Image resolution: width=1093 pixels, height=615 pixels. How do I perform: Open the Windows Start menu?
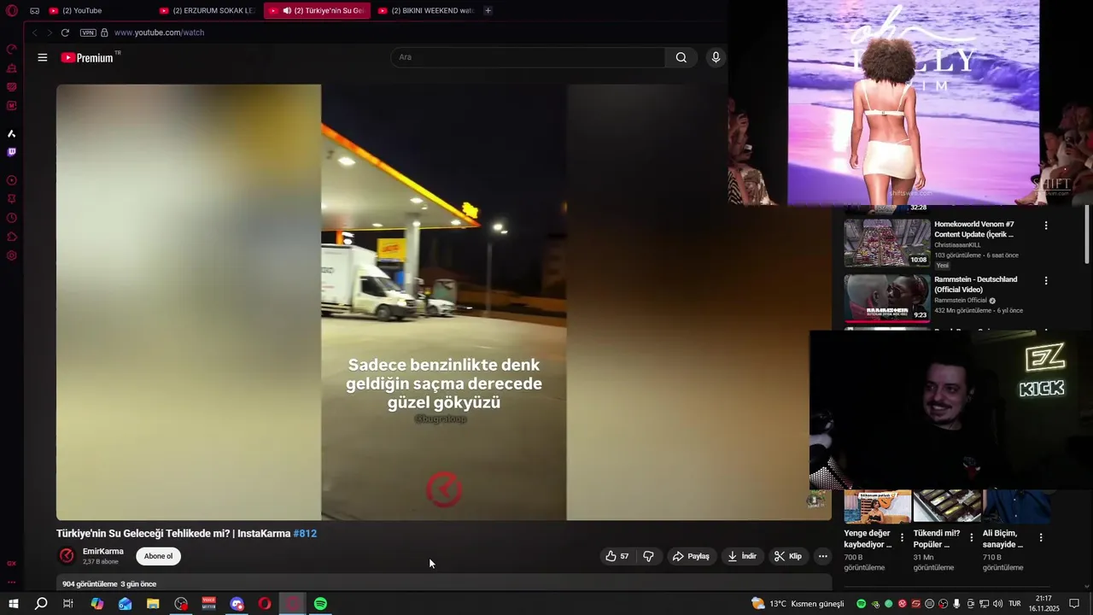pos(13,604)
